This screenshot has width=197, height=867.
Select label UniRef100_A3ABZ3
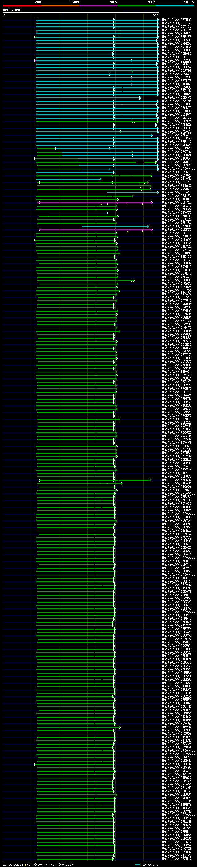177,108
